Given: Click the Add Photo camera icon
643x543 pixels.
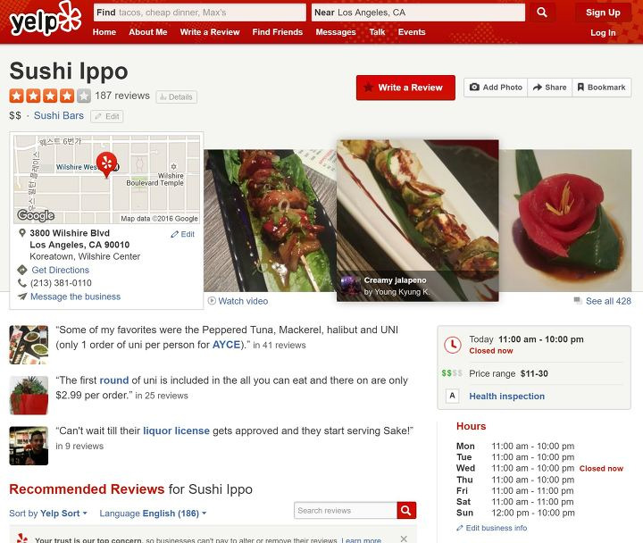Looking at the screenshot, I should 474,87.
